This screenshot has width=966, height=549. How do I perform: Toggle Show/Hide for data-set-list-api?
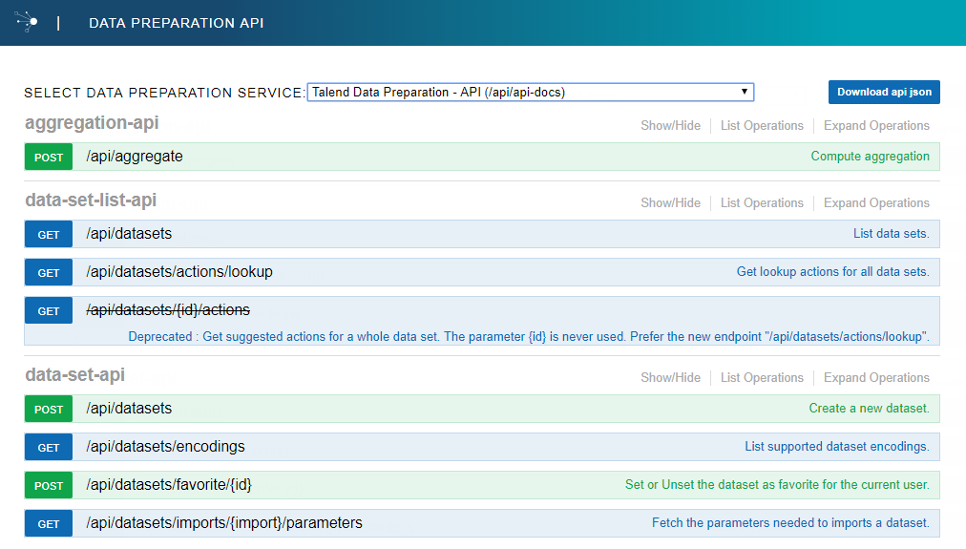point(670,203)
